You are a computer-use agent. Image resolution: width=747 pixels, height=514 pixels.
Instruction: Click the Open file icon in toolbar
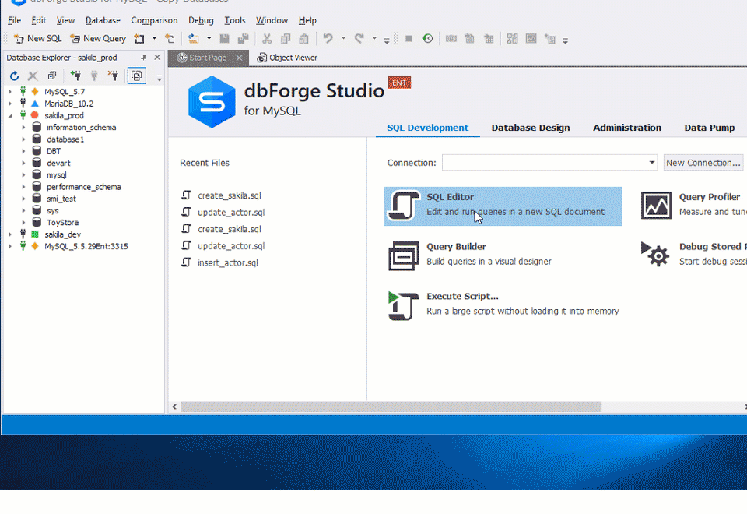pyautogui.click(x=193, y=39)
